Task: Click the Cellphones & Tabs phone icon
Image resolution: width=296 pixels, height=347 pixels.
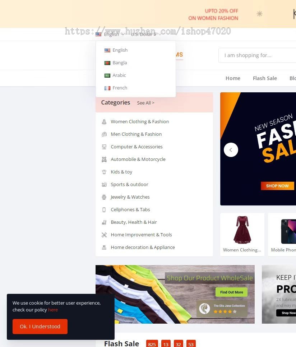Action: pos(104,210)
